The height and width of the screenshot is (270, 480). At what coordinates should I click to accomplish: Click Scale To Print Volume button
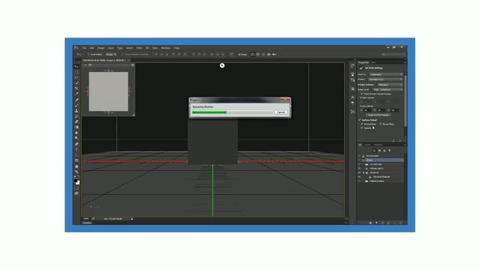point(378,115)
